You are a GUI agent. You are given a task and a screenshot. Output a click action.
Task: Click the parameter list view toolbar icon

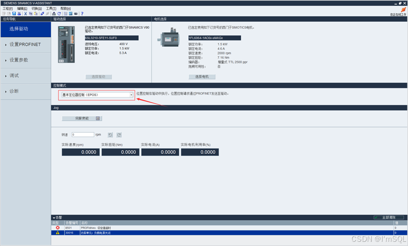pyautogui.click(x=66, y=14)
